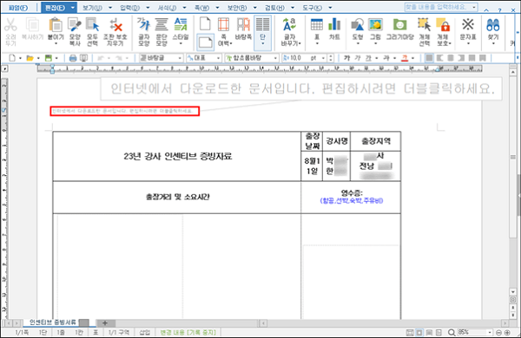Toggle left paragraph alignment
This screenshot has height=338, width=521.
(x=440, y=58)
